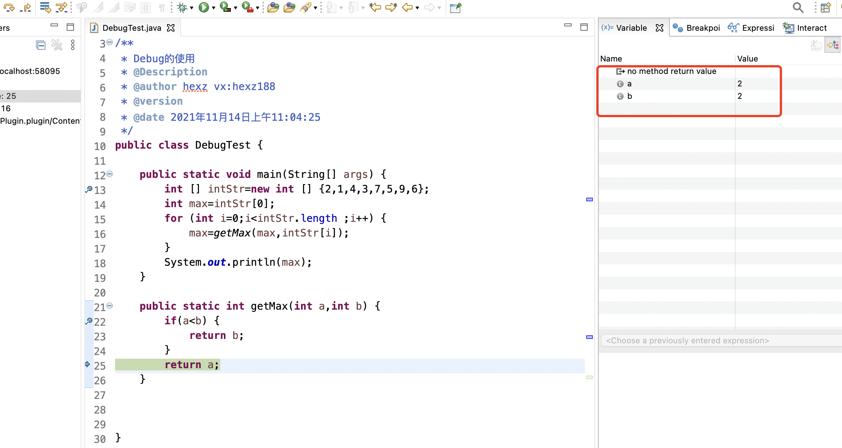The image size is (842, 448).
Task: Toggle Show Logical Structure in Variables toolbar
Action: [832, 45]
